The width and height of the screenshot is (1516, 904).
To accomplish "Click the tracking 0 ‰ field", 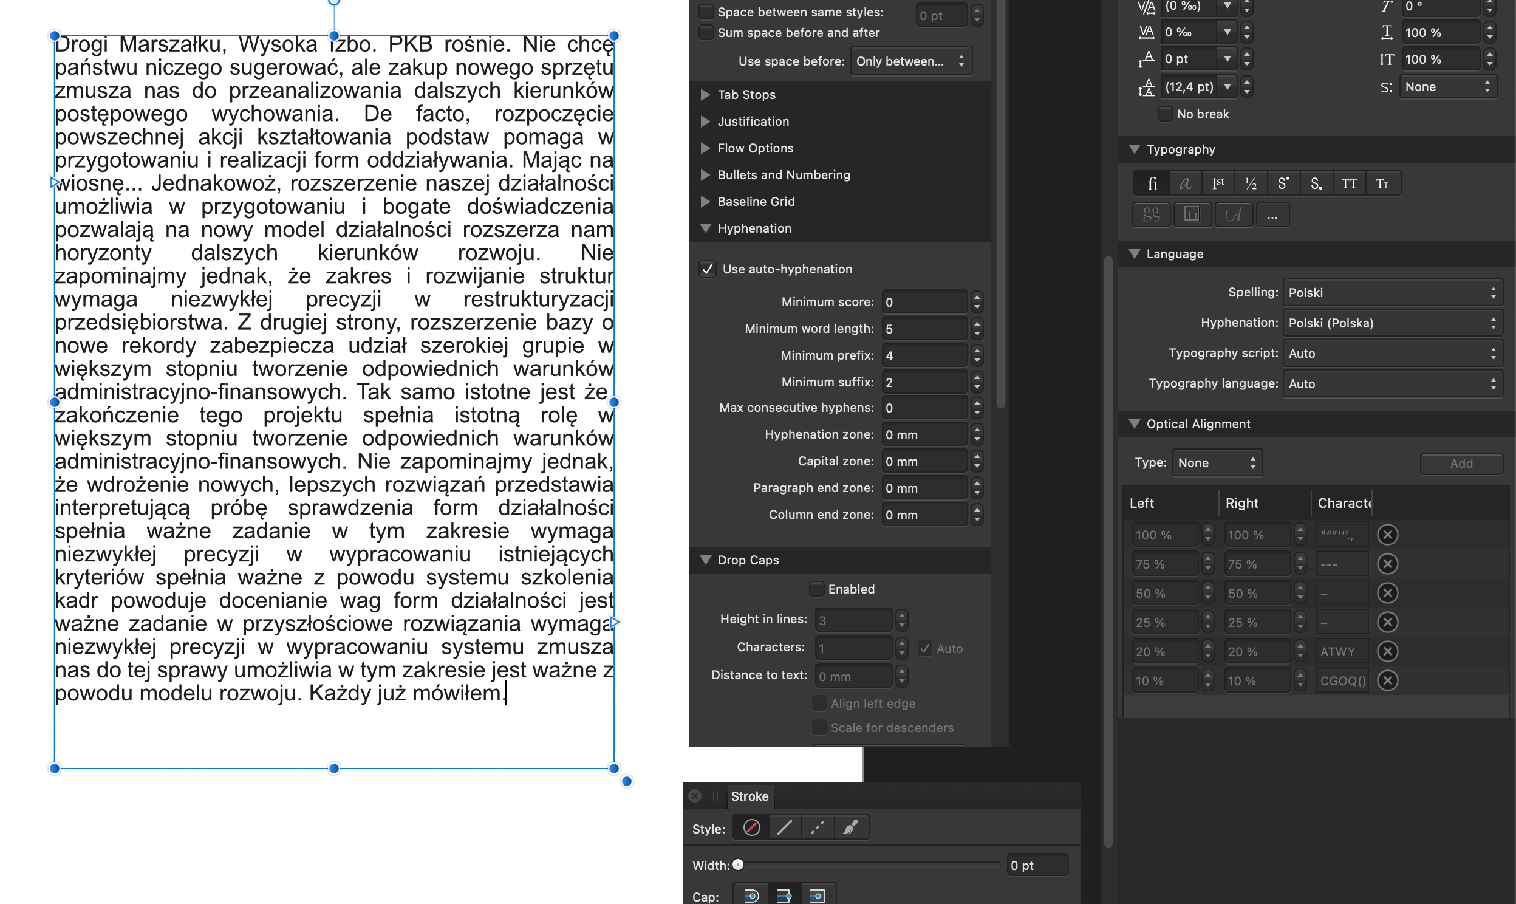I will pyautogui.click(x=1190, y=32).
